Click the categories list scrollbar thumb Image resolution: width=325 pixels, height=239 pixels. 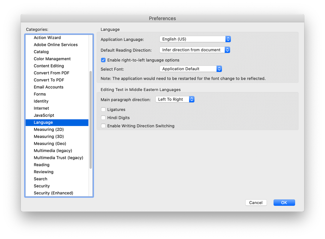pos(90,120)
